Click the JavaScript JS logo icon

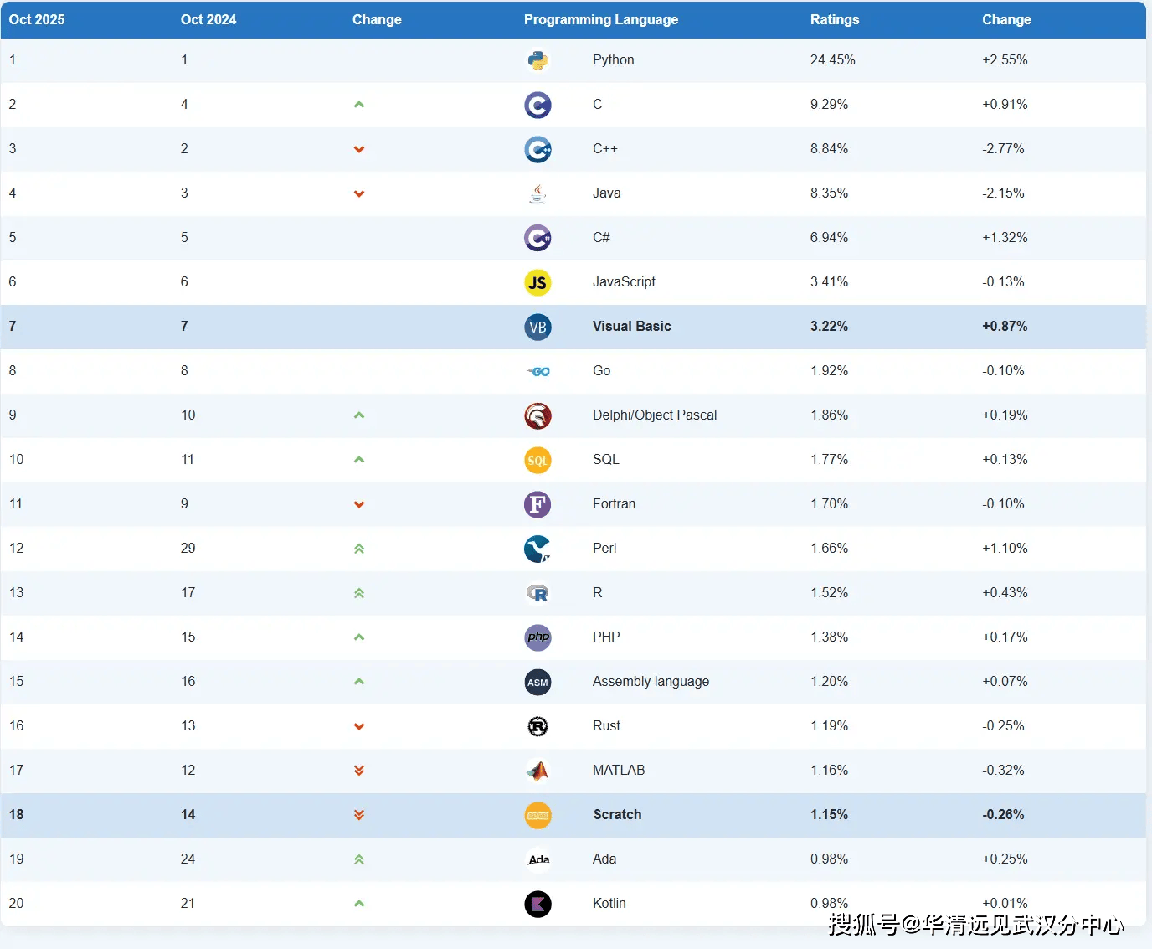point(537,282)
